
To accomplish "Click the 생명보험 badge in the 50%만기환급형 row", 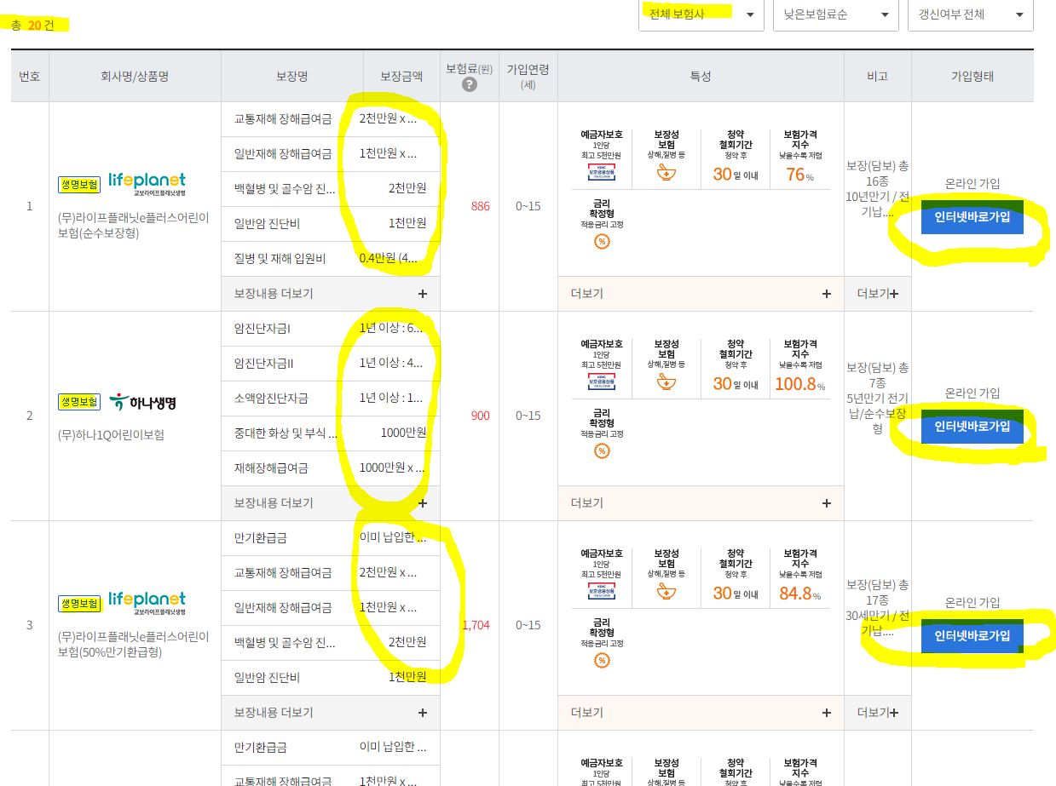I will click(79, 603).
